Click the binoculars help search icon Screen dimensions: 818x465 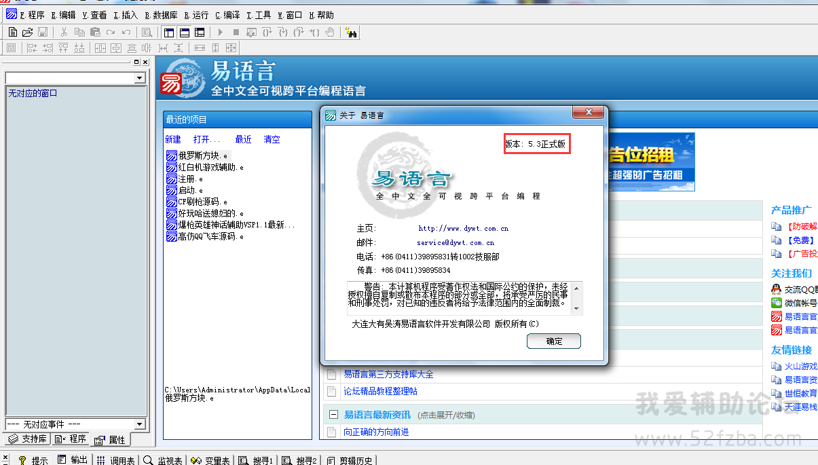click(x=352, y=32)
